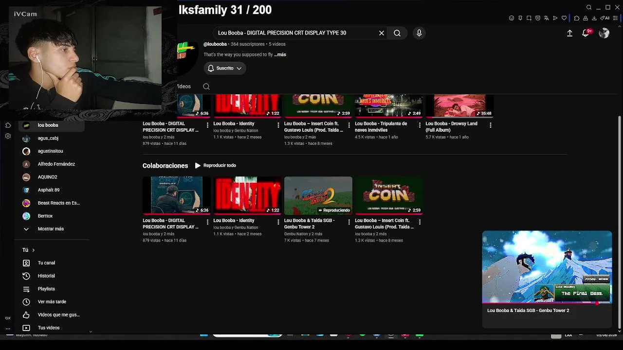Open the browser easy setup menu icon

tap(616, 18)
